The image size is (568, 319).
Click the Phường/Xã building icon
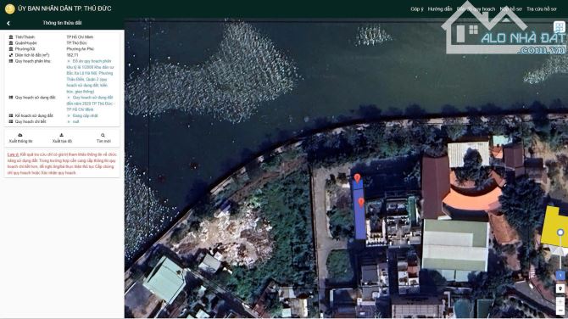tap(11, 49)
